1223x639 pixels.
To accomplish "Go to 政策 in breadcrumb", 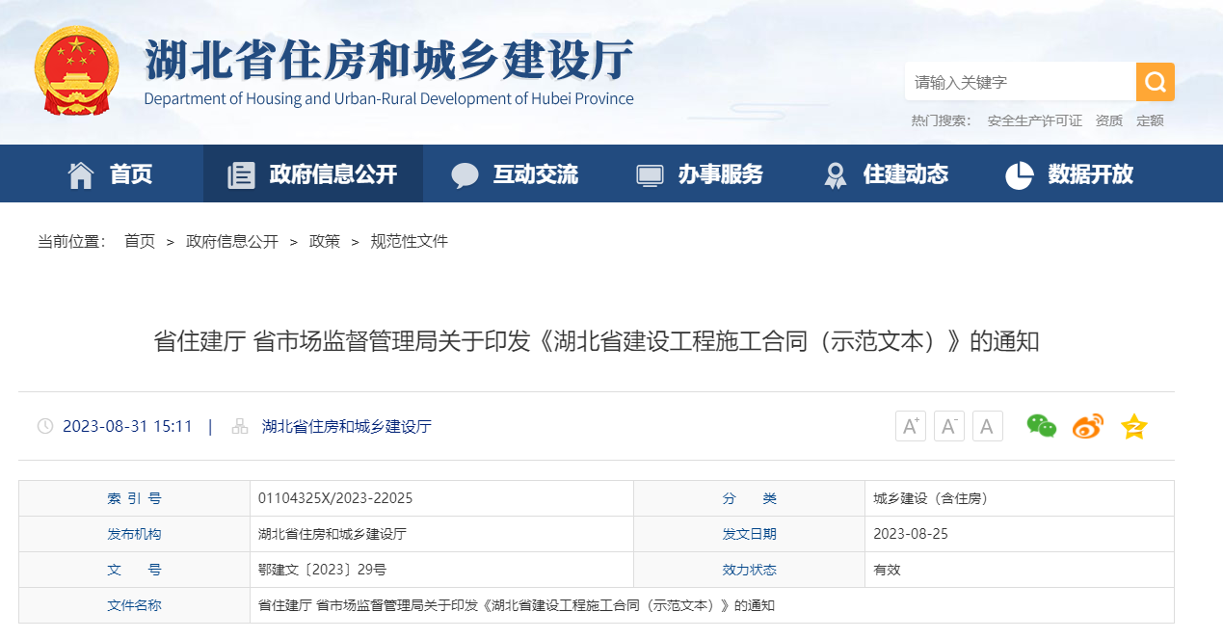I will (325, 241).
